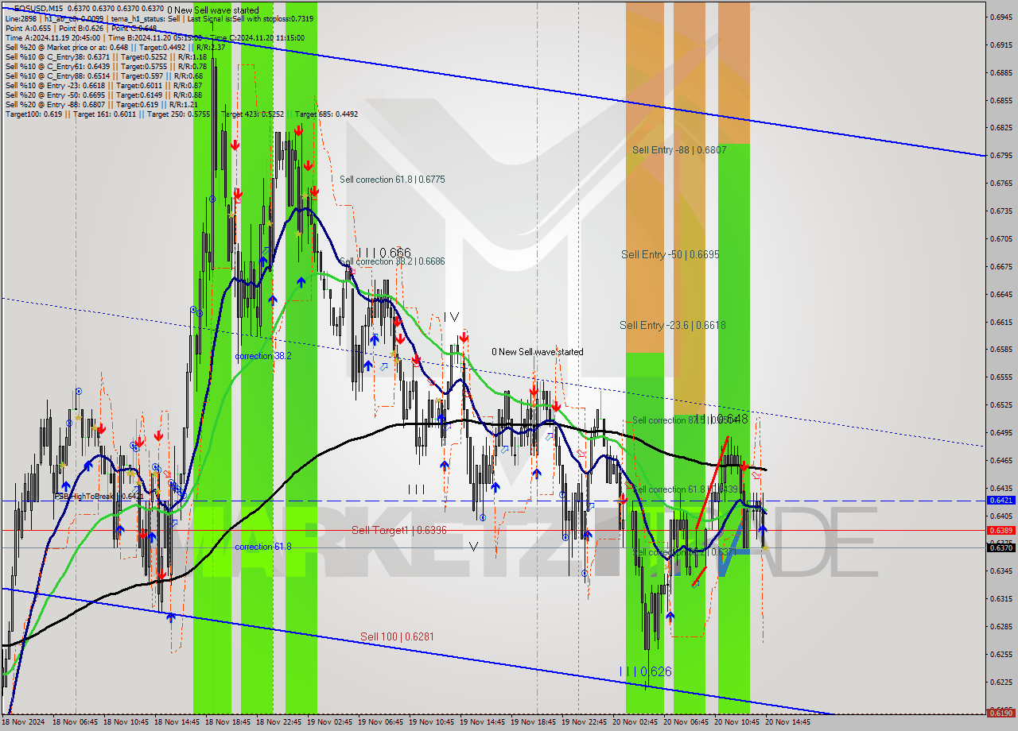Click the 'Sell correction 61.8 | 0.6775' label
Image resolution: width=1018 pixels, height=731 pixels.
[x=392, y=180]
